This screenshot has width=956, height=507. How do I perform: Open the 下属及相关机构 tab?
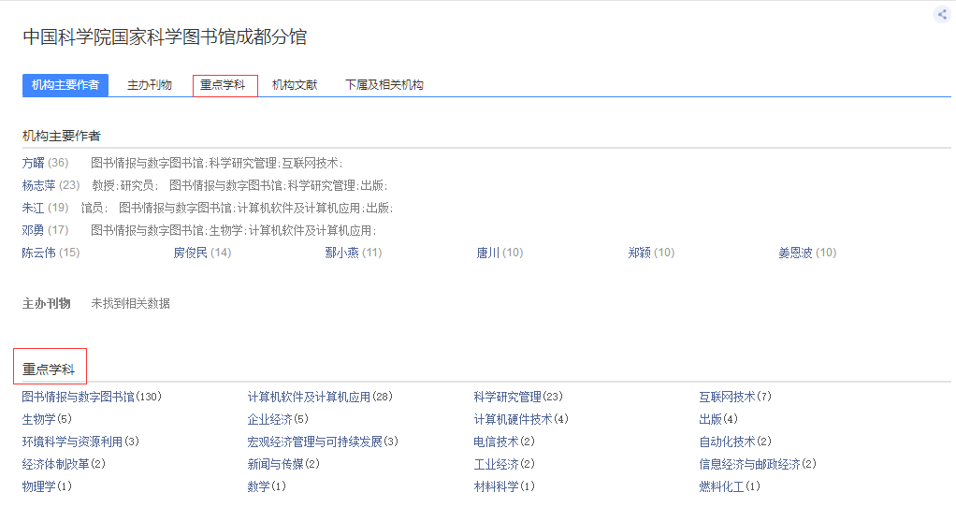[384, 85]
